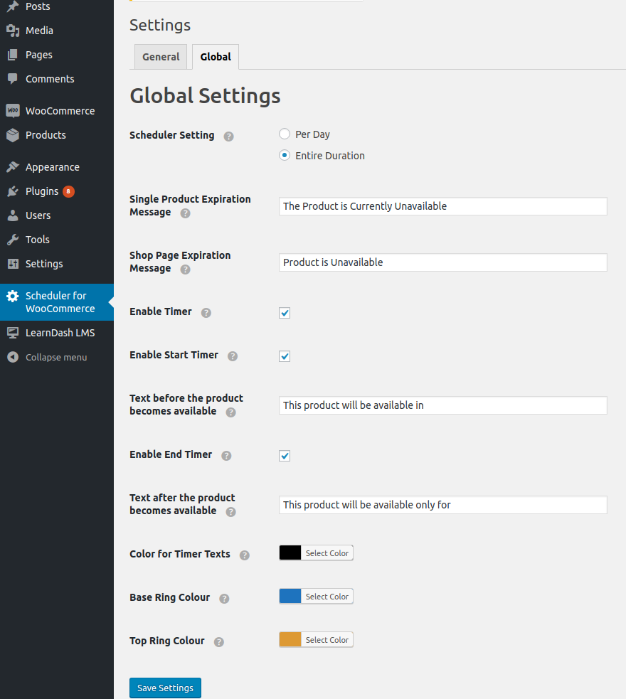626x699 pixels.
Task: Open help tooltip for Scheduler Setting
Action: pos(229,137)
